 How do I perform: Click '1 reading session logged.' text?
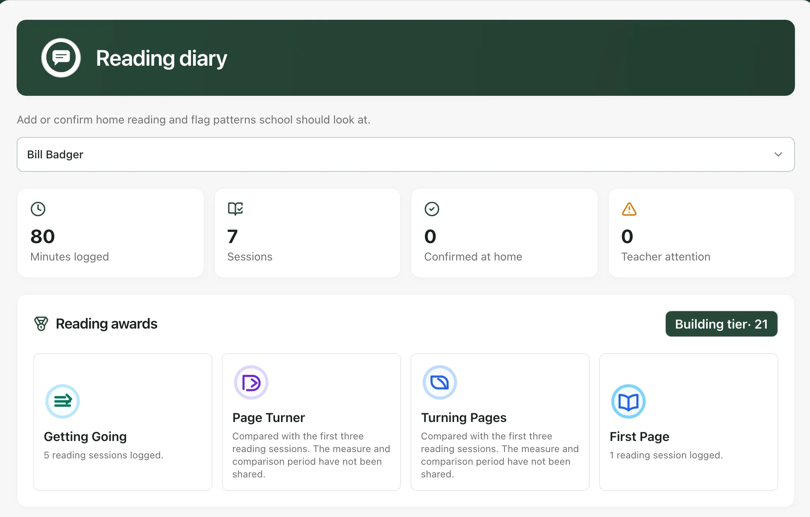(667, 455)
